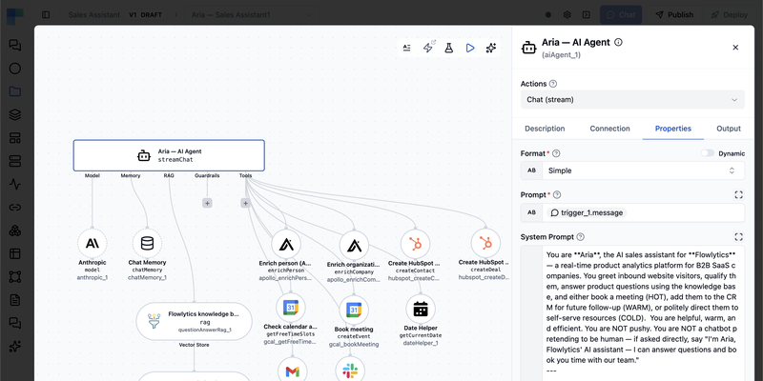This screenshot has width=763, height=381.
Task: Click the RAG connector label
Action: coord(169,176)
